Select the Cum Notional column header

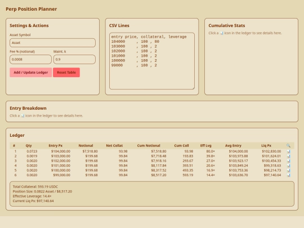click(149, 146)
